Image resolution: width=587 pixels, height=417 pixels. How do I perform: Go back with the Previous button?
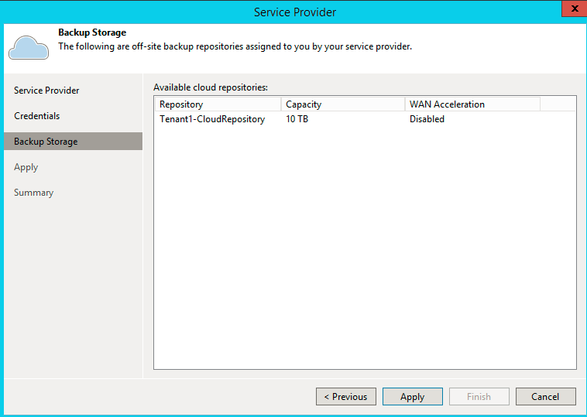346,396
